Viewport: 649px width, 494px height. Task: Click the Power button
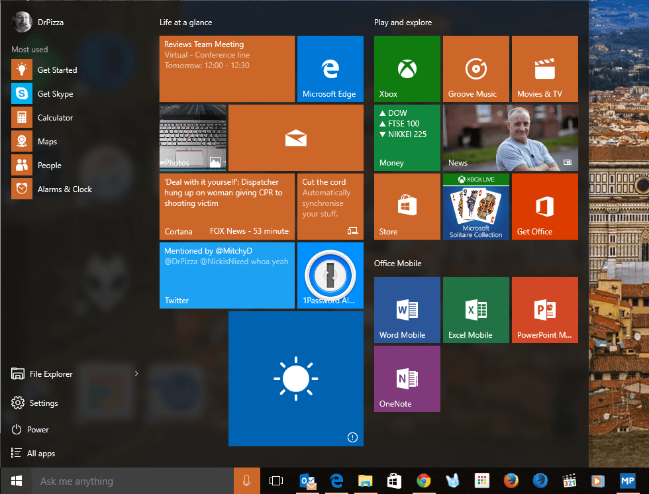tap(30, 430)
